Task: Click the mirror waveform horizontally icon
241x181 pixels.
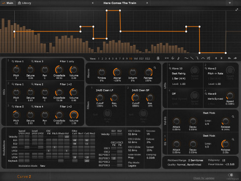Action: [x=167, y=58]
